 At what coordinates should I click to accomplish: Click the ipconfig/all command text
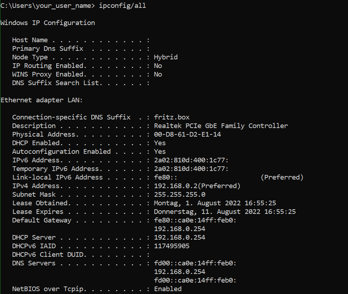click(122, 5)
